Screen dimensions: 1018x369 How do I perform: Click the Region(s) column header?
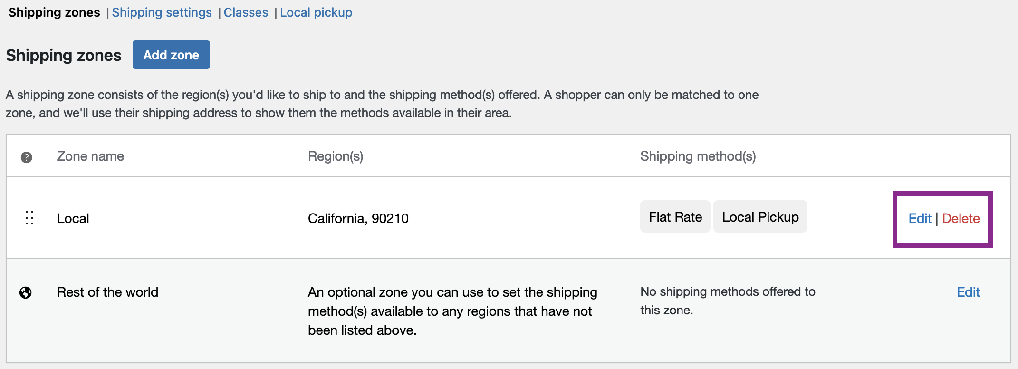(x=335, y=156)
